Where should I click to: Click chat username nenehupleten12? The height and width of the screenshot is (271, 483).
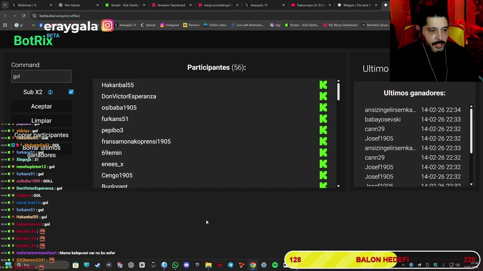click(31, 167)
